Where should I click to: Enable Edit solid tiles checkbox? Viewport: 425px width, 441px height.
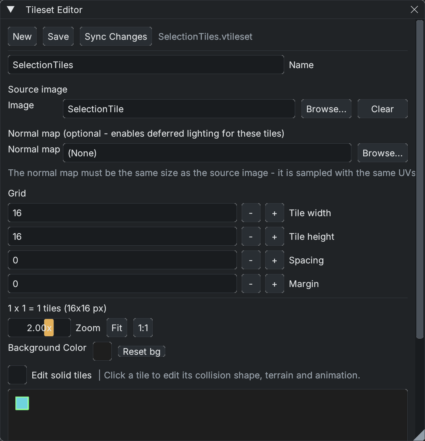(17, 375)
